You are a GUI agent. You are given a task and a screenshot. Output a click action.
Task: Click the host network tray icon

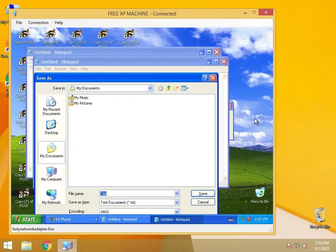297,246
